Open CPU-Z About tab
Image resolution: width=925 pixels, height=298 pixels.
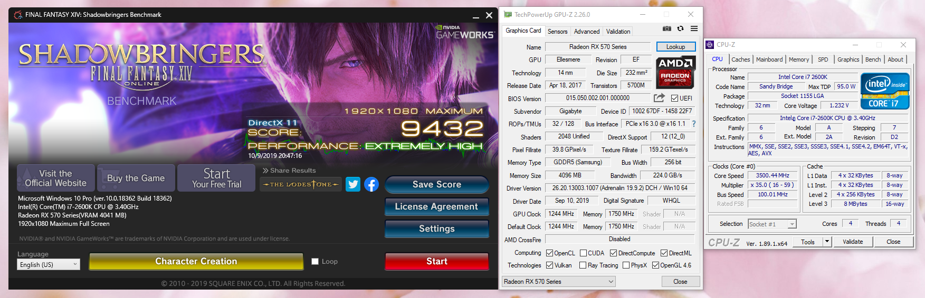pos(895,59)
